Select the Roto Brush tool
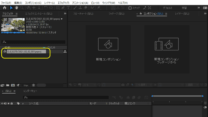Viewport: 208px width, 117px height. tap(92, 8)
